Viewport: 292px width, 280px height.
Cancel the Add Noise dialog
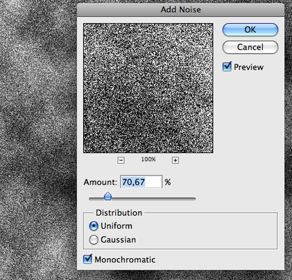click(x=250, y=47)
